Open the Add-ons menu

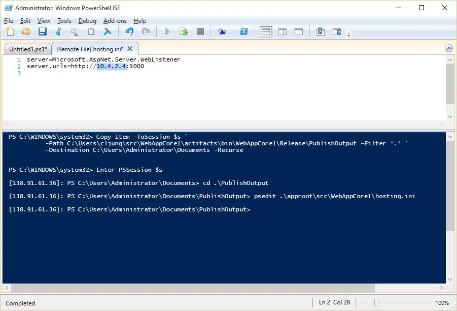tap(115, 21)
